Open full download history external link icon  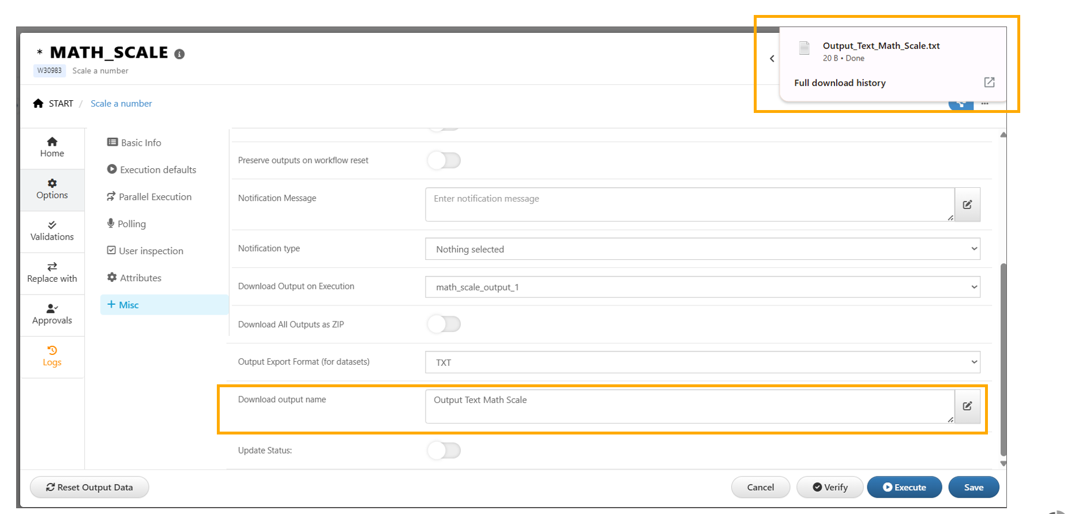[989, 82]
